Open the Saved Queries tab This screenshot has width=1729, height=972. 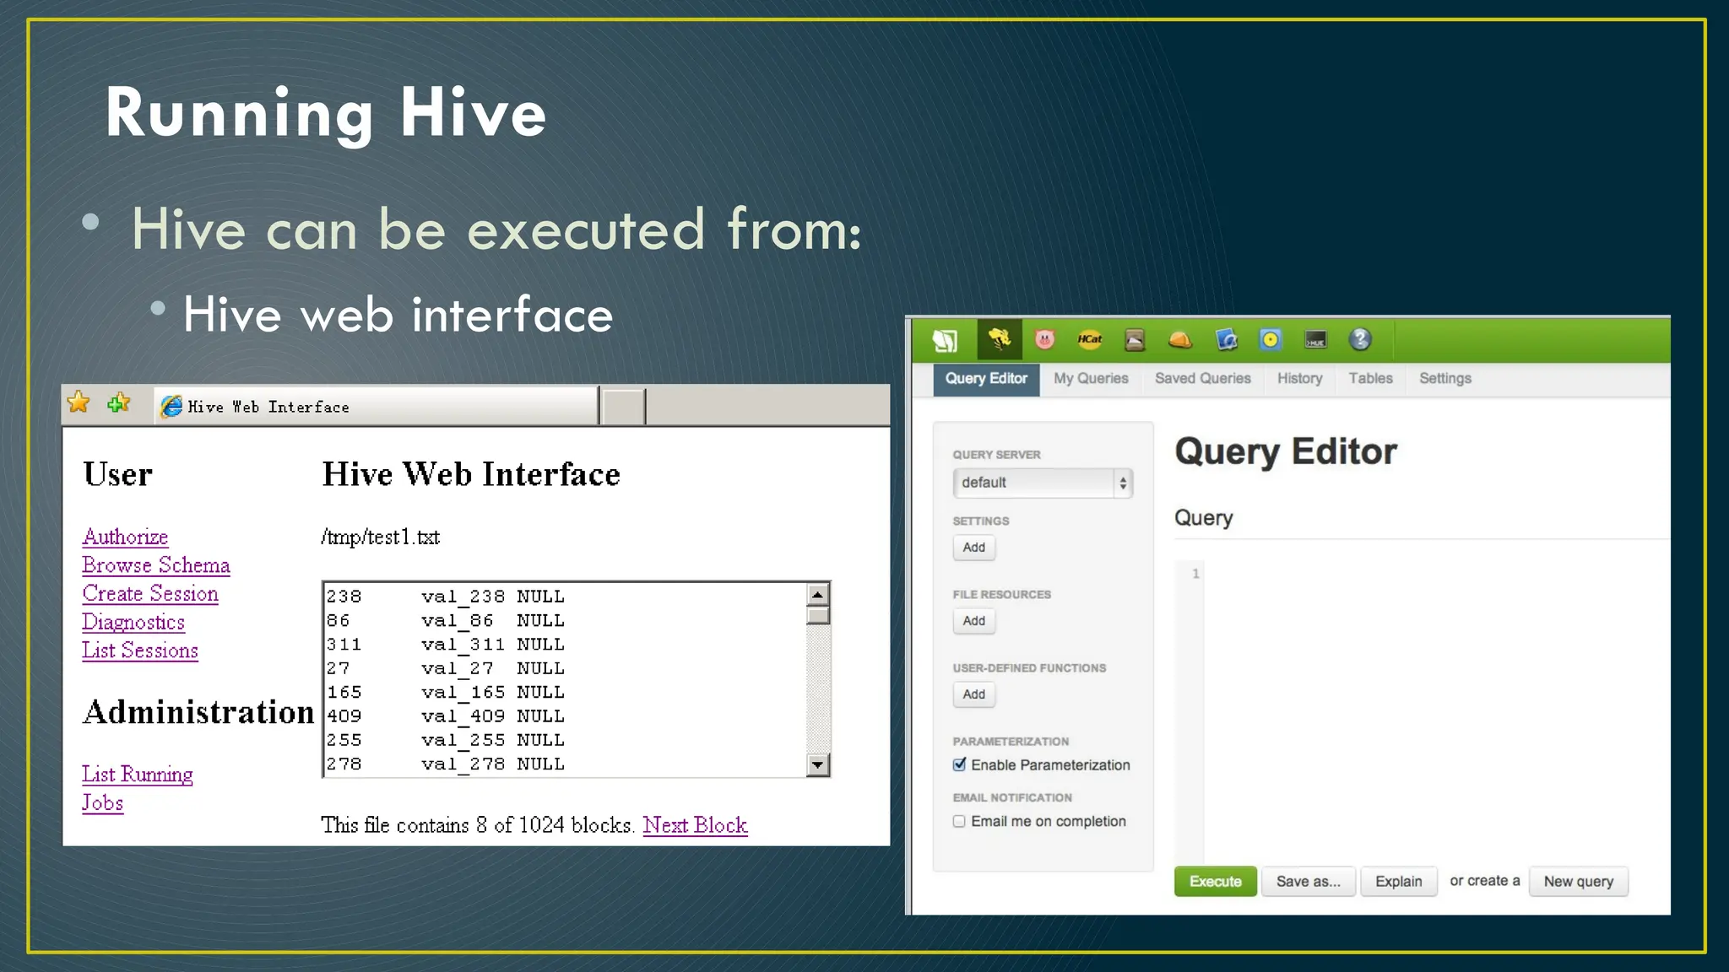point(1203,379)
